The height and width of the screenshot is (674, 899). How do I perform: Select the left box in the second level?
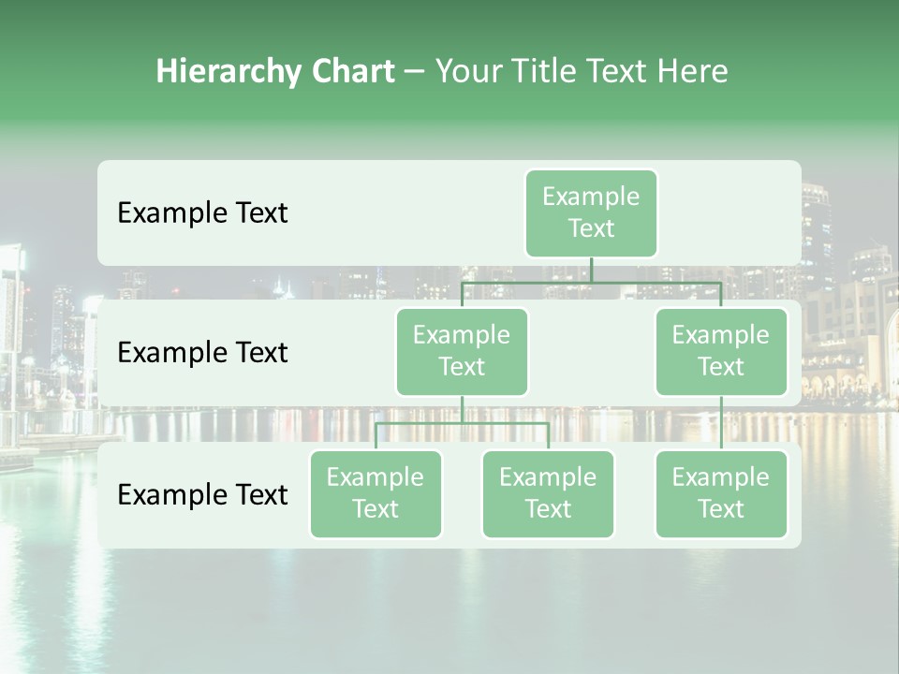[462, 352]
